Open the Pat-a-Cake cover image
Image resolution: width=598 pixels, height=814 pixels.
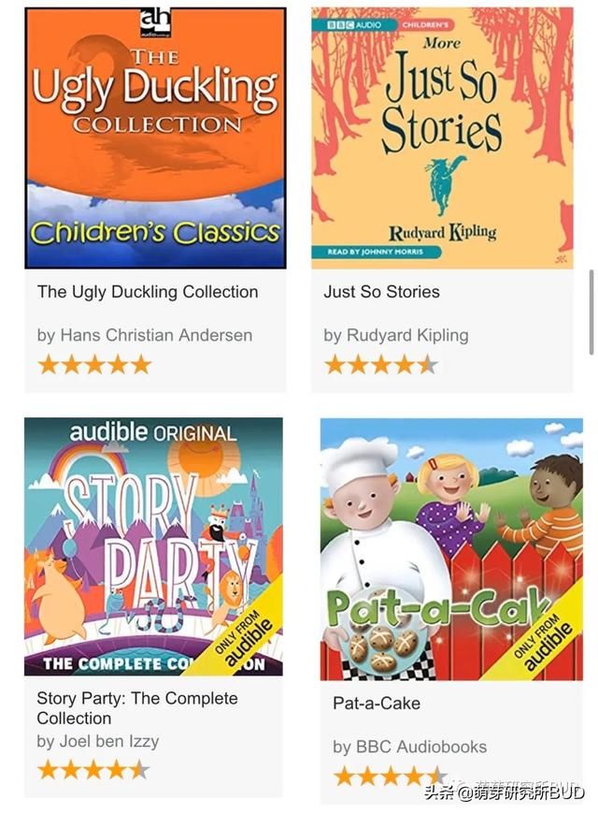click(451, 548)
